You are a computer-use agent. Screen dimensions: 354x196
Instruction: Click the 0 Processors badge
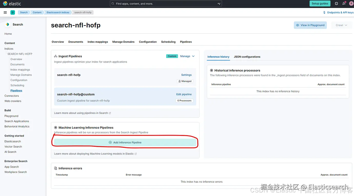click(184, 101)
